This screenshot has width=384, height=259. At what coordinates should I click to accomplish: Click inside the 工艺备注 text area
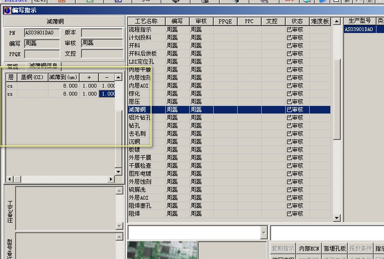65,208
